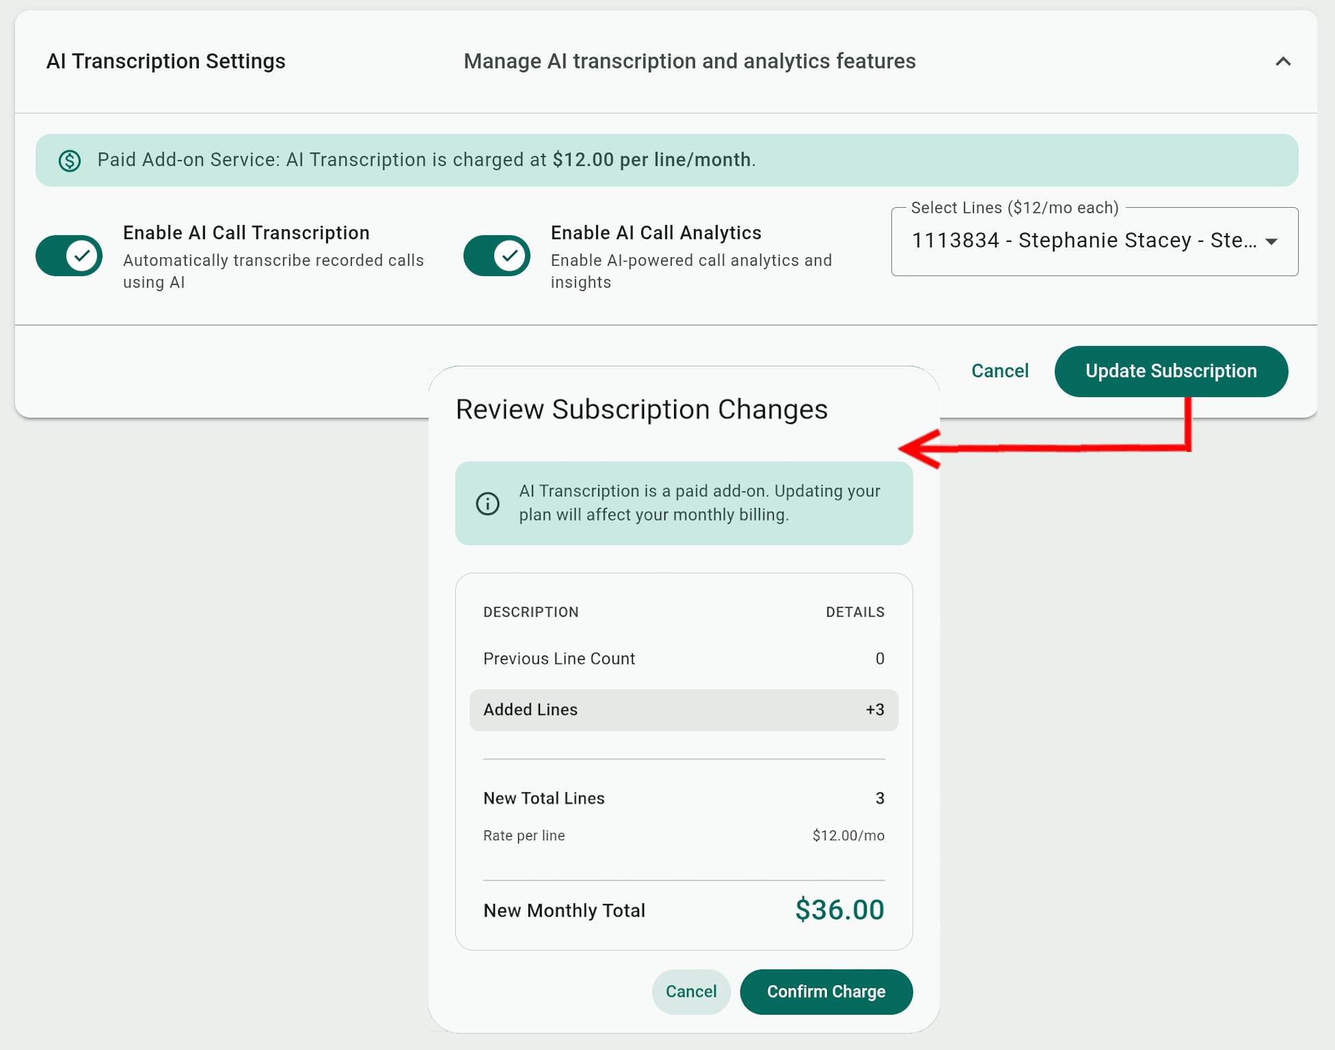Image resolution: width=1335 pixels, height=1050 pixels.
Task: Click the checkmark on the Transcription toggle knob
Action: (82, 256)
